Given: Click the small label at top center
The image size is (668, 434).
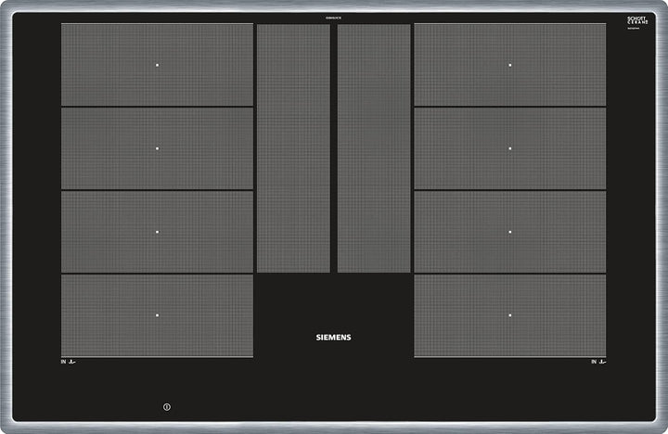Looking at the screenshot, I should click(334, 18).
